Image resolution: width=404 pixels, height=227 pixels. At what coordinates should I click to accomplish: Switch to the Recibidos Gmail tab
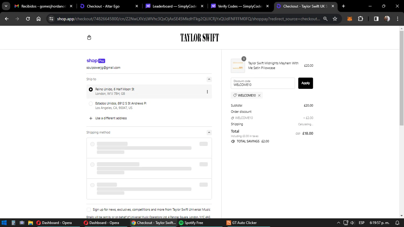pos(44,6)
